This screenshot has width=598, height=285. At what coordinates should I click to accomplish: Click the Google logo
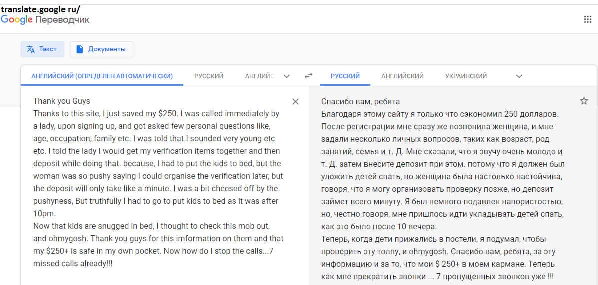pos(16,20)
